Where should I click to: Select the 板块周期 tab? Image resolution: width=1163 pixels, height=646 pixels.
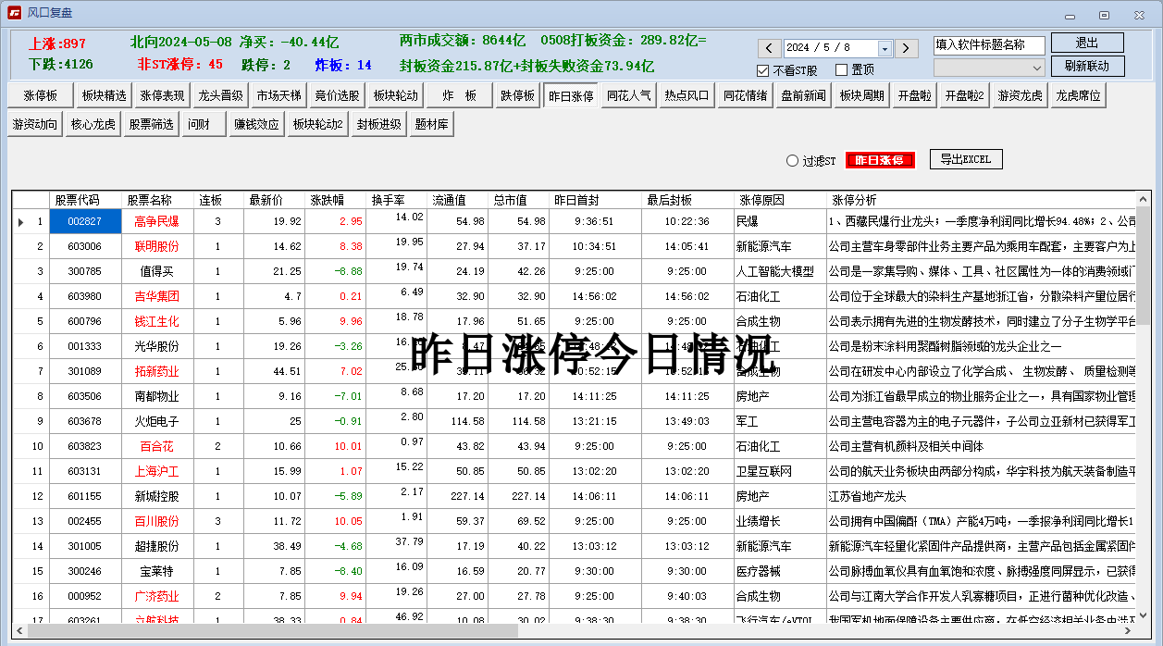(x=861, y=95)
